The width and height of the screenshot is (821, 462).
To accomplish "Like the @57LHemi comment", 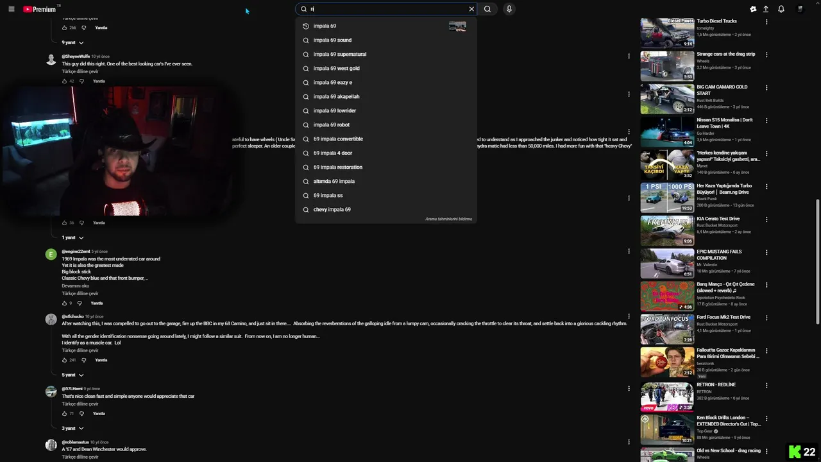I will [x=64, y=413].
